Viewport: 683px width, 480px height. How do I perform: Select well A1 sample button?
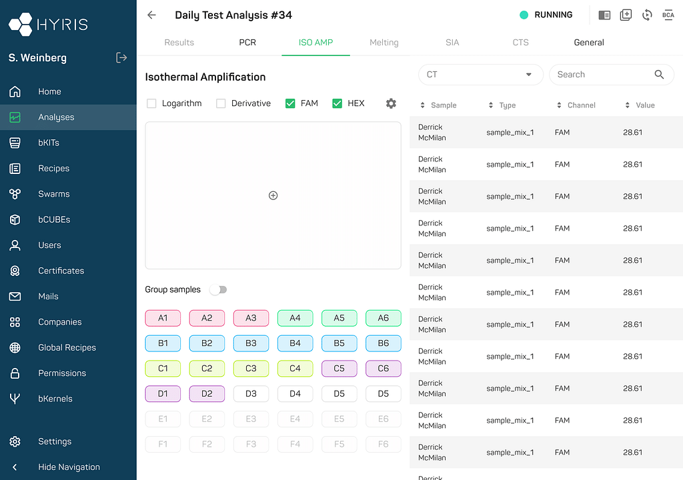(163, 318)
